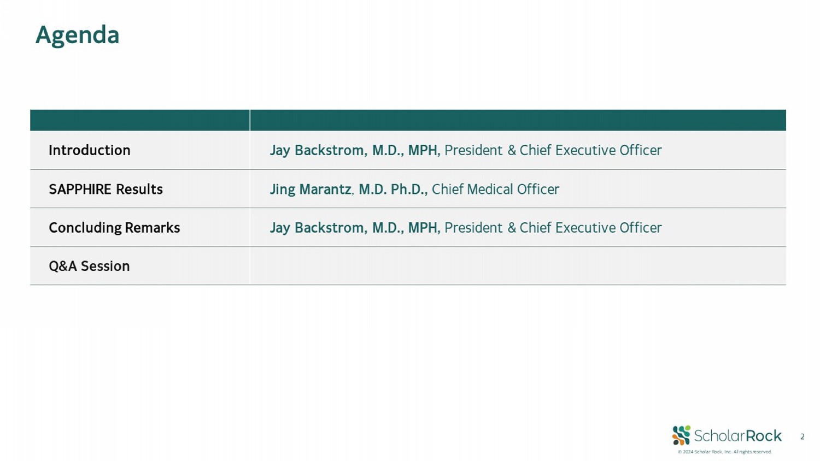Click President & CEO title in Concluding Remarks row

tap(553, 228)
